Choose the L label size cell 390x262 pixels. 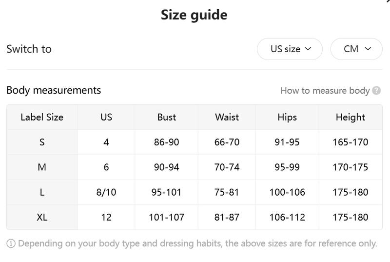pyautogui.click(x=42, y=192)
